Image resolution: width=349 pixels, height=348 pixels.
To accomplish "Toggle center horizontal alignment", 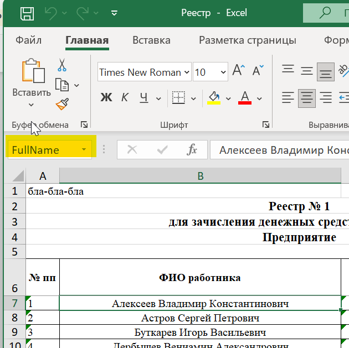I will coord(306,98).
